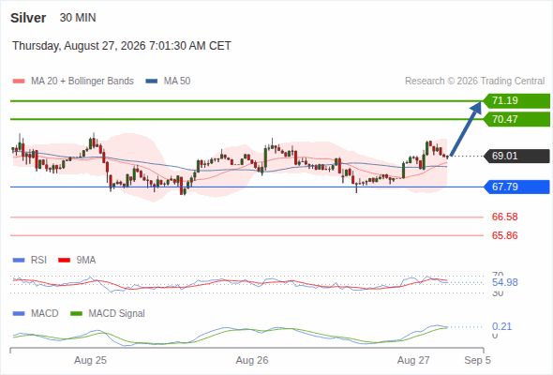Click the 30 MIN timeframe label
The image size is (553, 375).
pos(78,18)
